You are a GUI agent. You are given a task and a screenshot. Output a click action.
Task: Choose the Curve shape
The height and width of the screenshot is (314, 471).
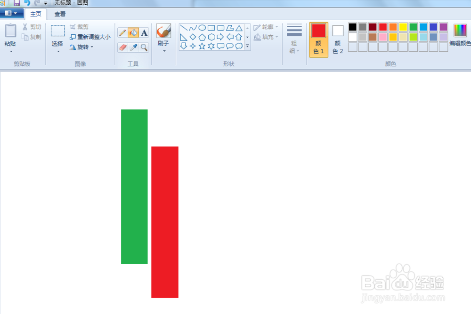click(193, 28)
